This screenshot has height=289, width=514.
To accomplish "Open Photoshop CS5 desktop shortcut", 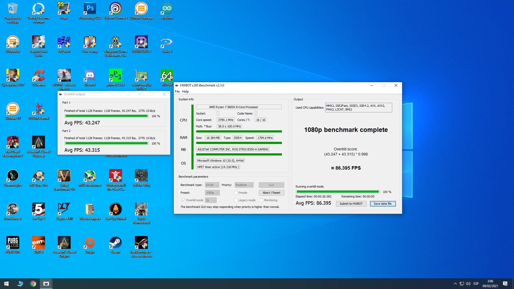I will pos(90,11).
